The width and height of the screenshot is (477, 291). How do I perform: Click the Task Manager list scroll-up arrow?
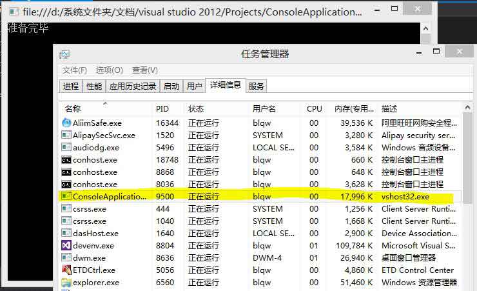[467, 108]
